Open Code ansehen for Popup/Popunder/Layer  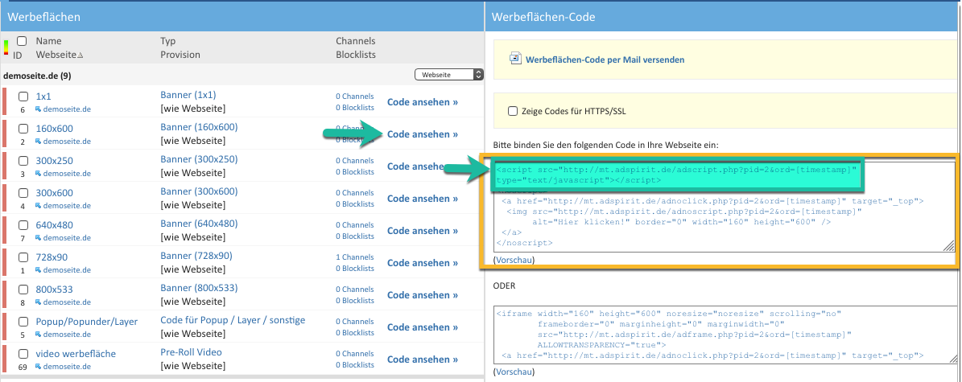[x=423, y=327]
